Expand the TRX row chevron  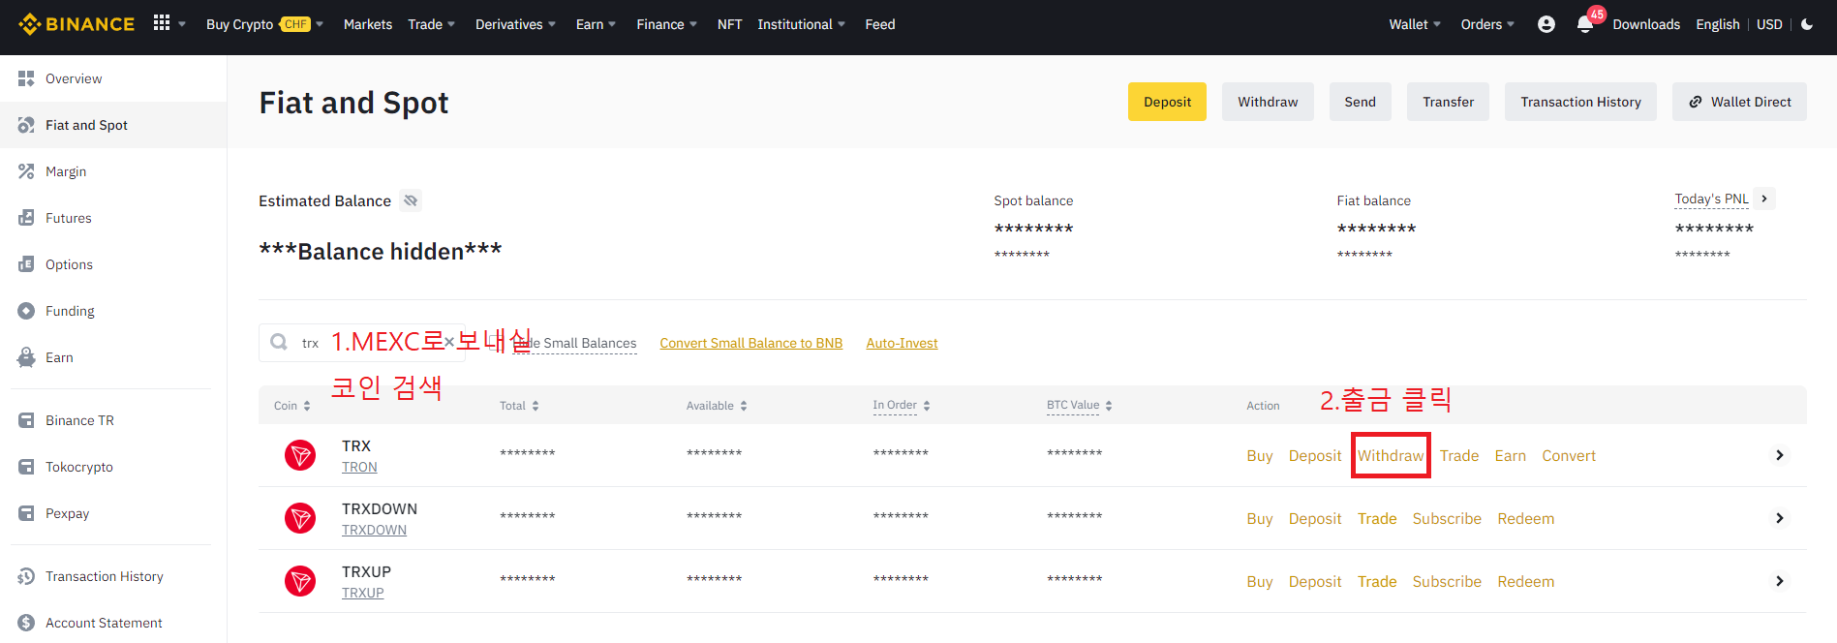point(1779,455)
